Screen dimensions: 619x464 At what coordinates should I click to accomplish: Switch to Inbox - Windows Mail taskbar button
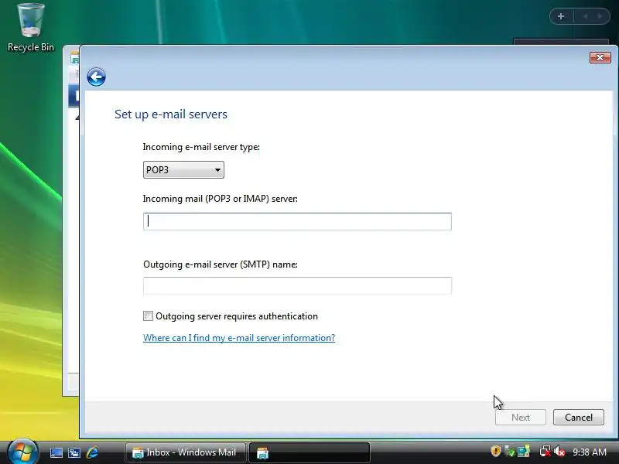pyautogui.click(x=185, y=452)
